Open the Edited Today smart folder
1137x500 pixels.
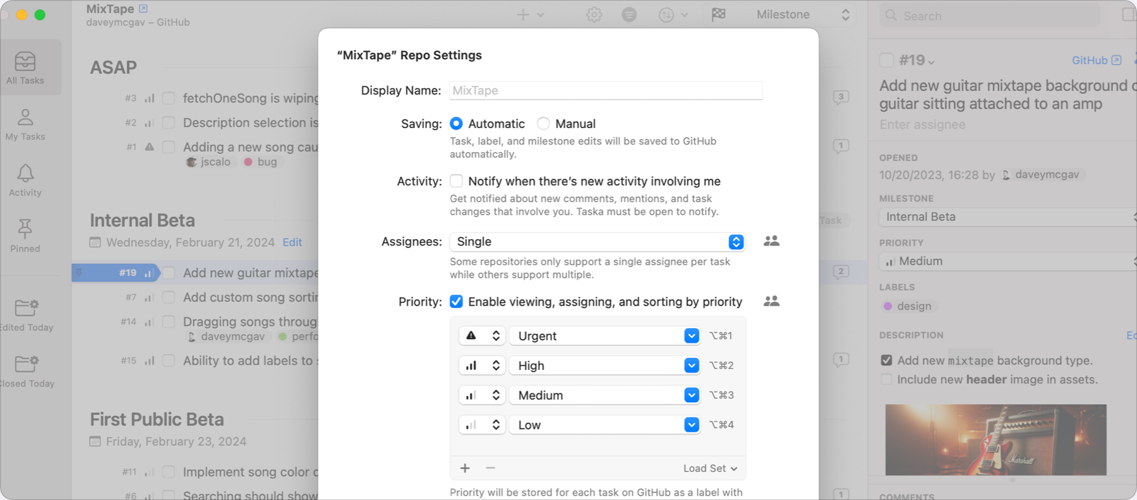pyautogui.click(x=27, y=316)
